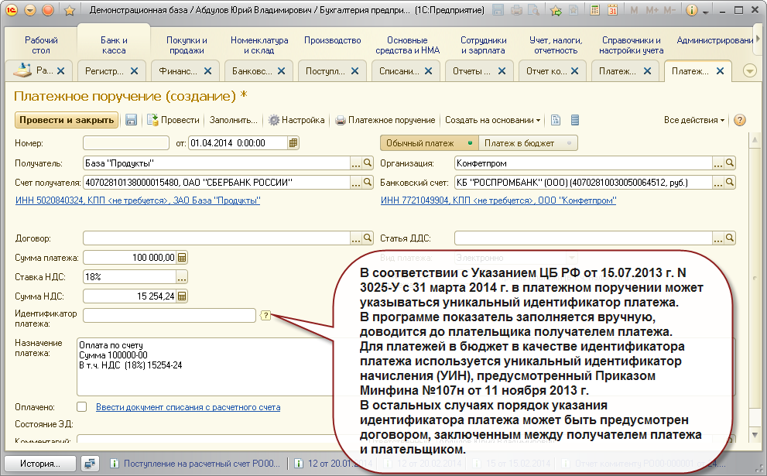Open the 1C main menu icon

coord(12,10)
